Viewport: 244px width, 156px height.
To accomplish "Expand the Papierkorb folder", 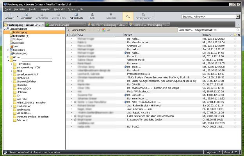I will [9, 50].
